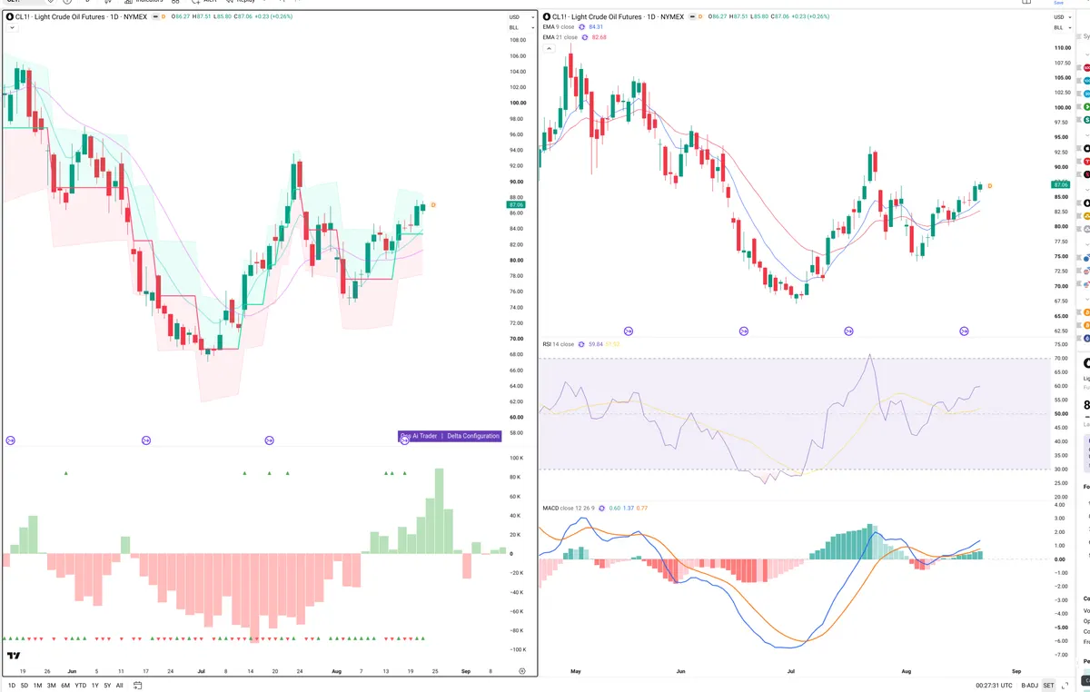Image resolution: width=1090 pixels, height=692 pixels.
Task: Click the EMA 9 close indicator legend
Action: (x=559, y=27)
